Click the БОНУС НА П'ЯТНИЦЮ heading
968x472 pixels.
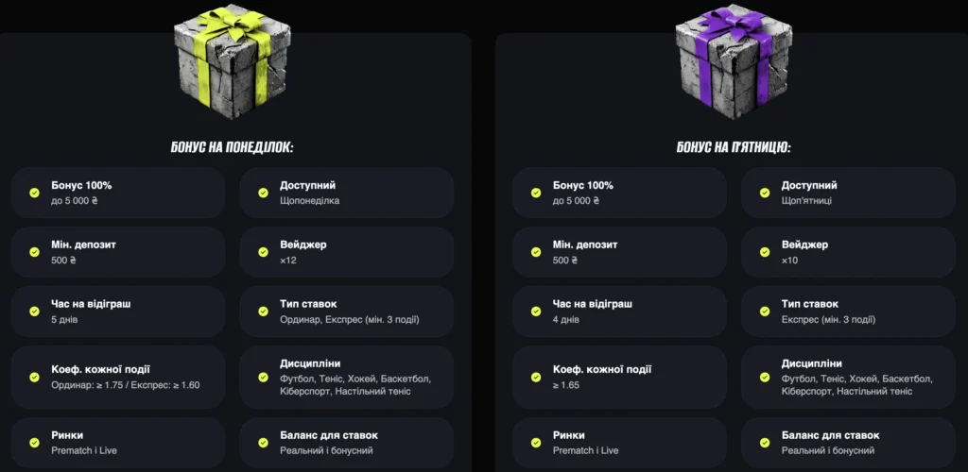point(734,147)
